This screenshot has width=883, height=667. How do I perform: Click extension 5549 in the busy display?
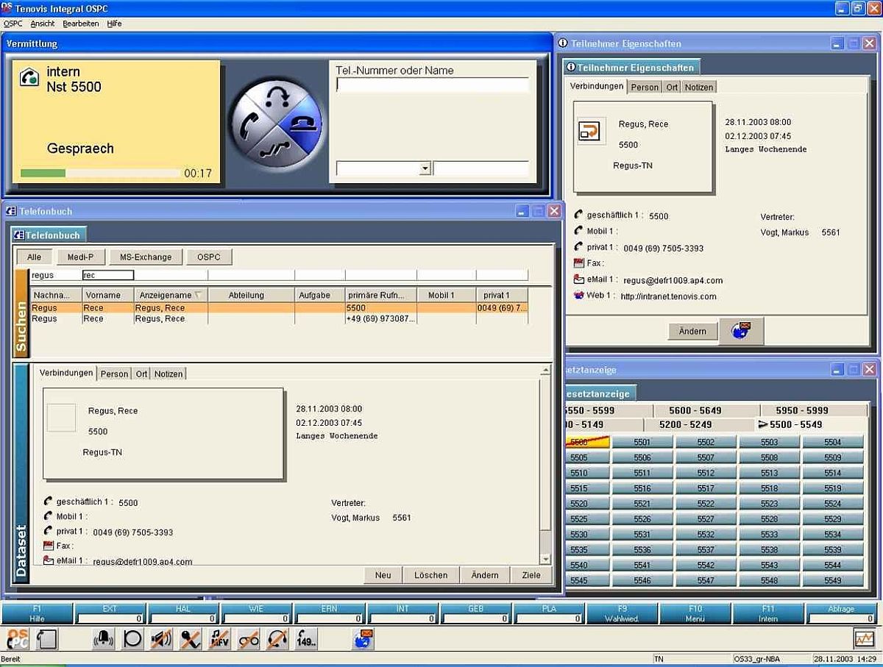point(833,581)
